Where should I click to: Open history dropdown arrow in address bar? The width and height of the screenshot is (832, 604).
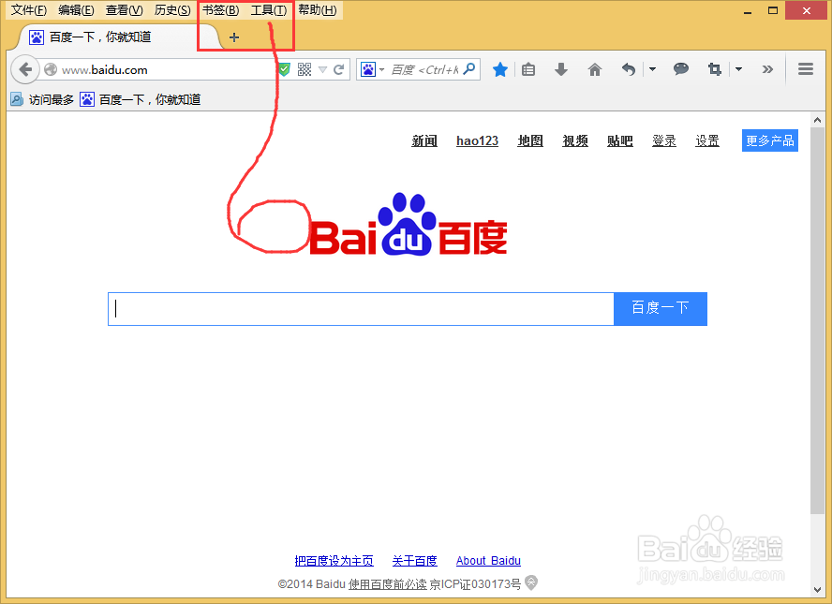(x=322, y=69)
